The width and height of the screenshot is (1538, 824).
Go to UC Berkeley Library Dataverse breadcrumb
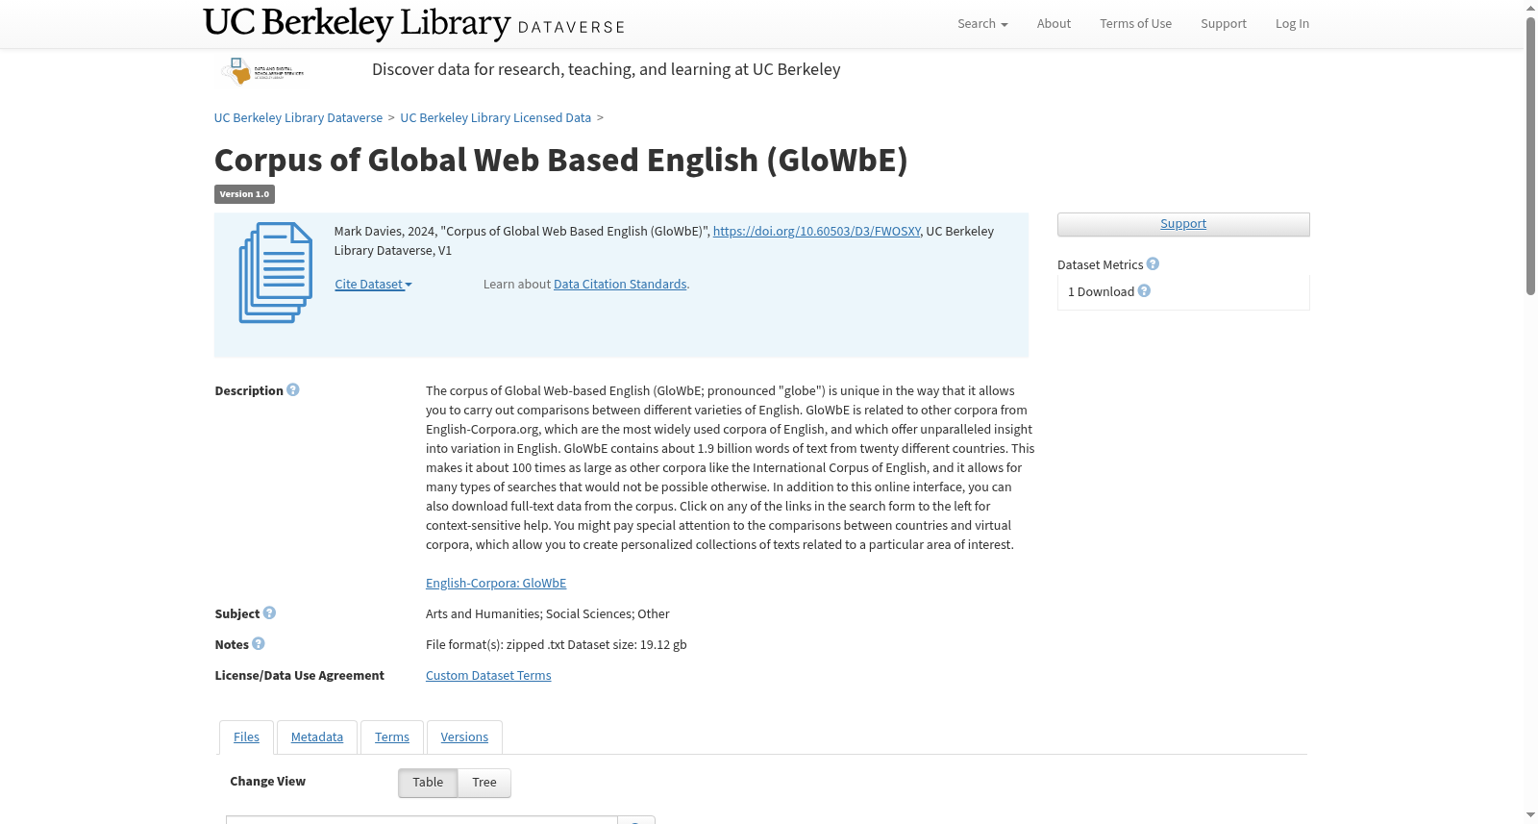pos(298,118)
